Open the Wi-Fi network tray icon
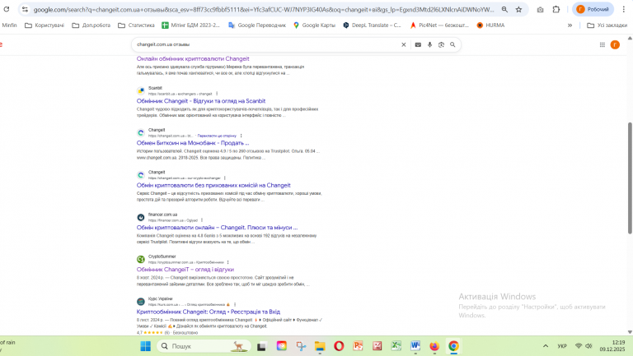 (579, 346)
